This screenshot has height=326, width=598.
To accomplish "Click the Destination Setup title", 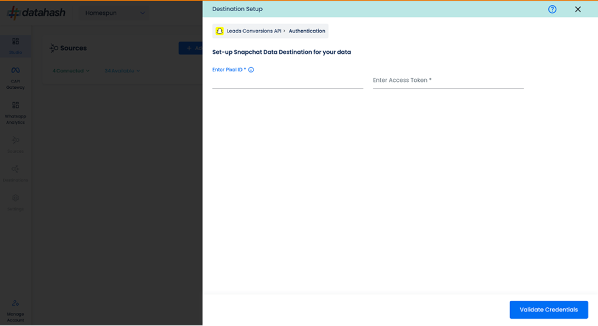I will 237,9.
